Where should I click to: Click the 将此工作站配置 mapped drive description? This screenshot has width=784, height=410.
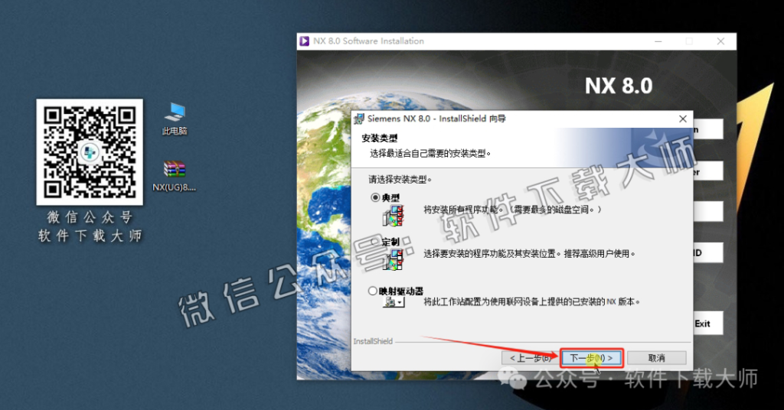click(532, 301)
